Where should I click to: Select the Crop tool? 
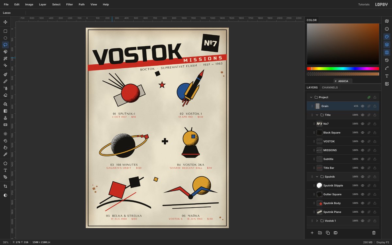click(5, 186)
